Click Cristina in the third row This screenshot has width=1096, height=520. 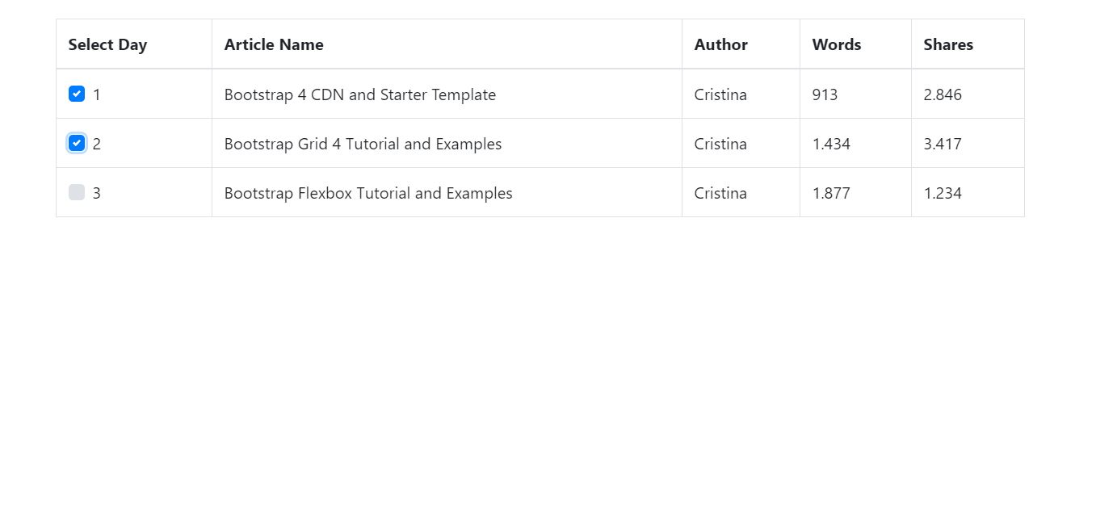720,193
